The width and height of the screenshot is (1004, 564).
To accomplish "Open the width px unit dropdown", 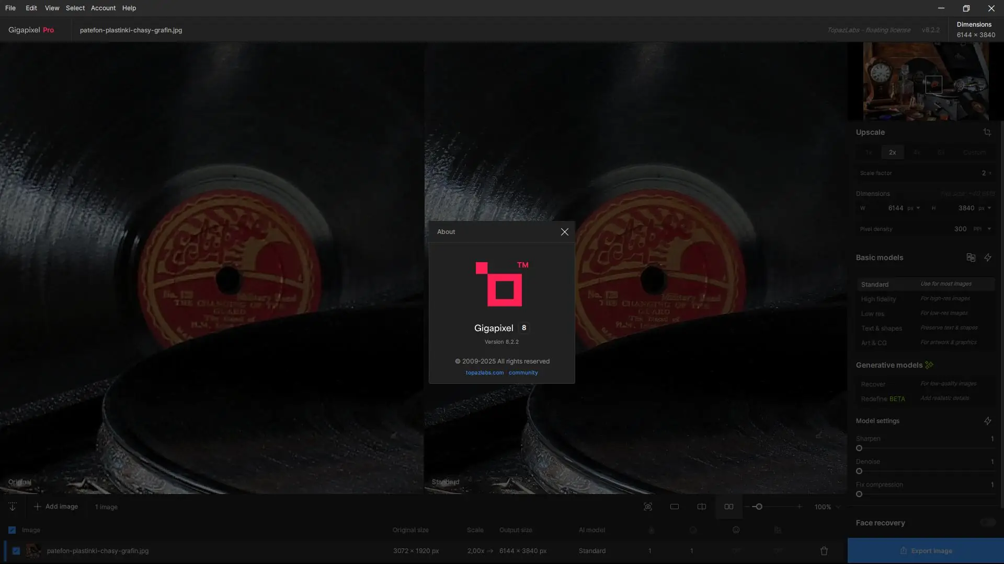I will pos(914,208).
